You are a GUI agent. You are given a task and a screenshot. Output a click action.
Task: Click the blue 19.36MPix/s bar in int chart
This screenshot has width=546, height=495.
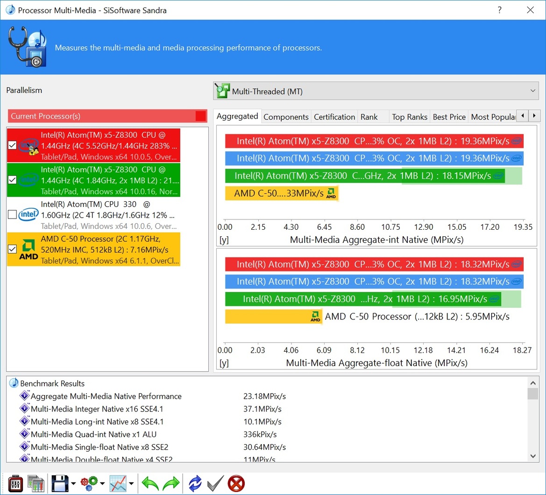click(374, 158)
